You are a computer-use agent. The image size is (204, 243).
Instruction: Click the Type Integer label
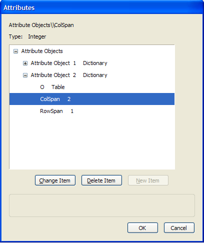pos(27,36)
